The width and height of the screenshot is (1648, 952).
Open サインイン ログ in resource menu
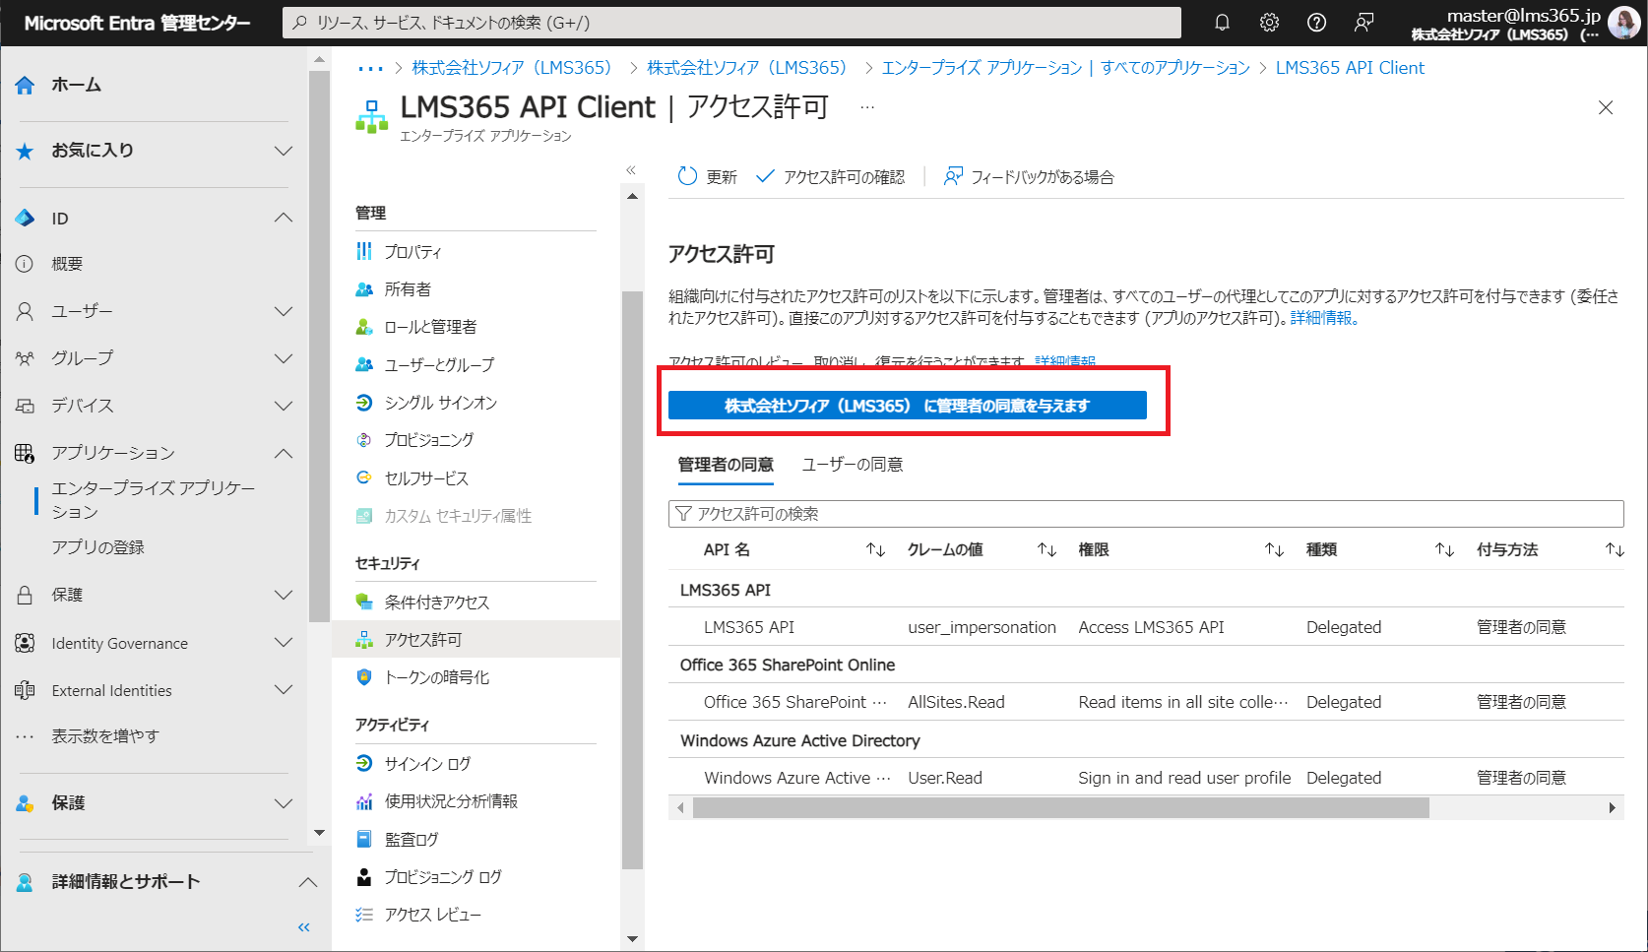[x=427, y=764]
